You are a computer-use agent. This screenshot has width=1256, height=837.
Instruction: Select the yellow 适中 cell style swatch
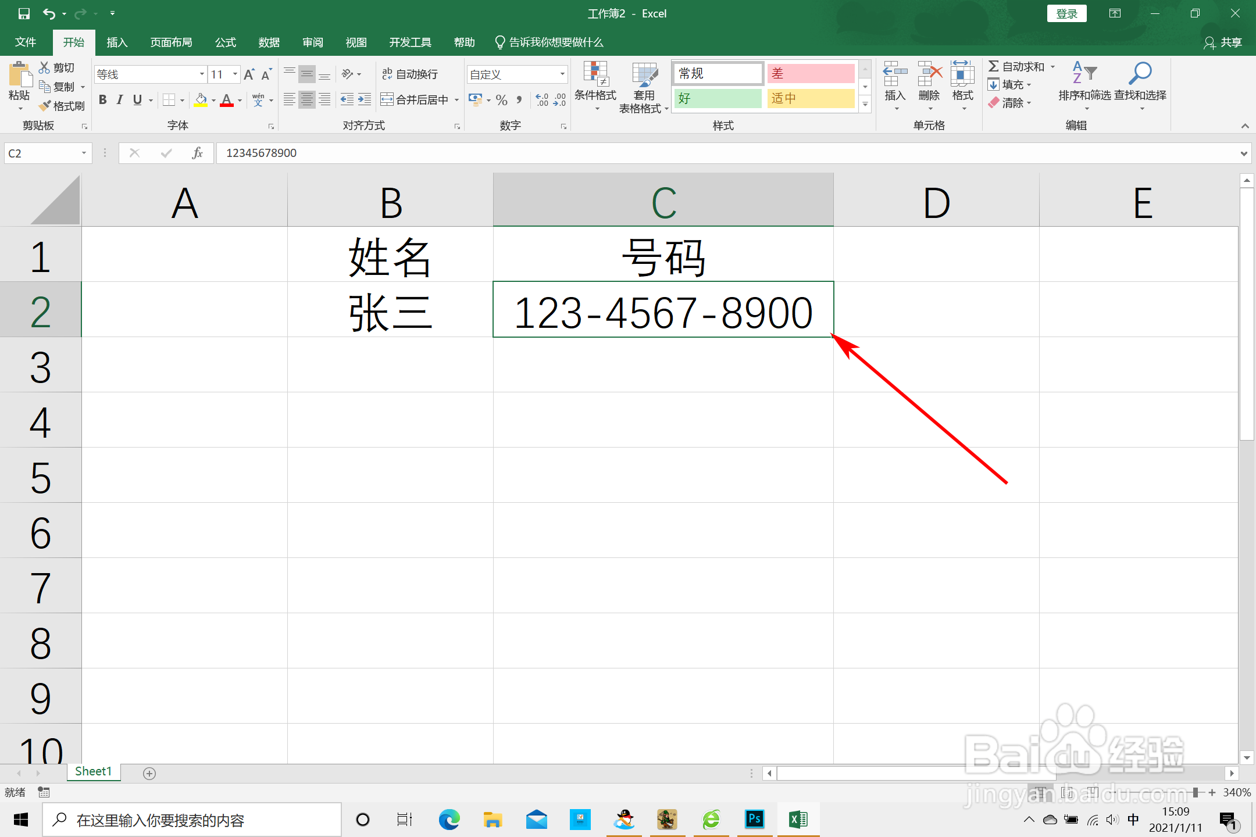click(x=811, y=99)
